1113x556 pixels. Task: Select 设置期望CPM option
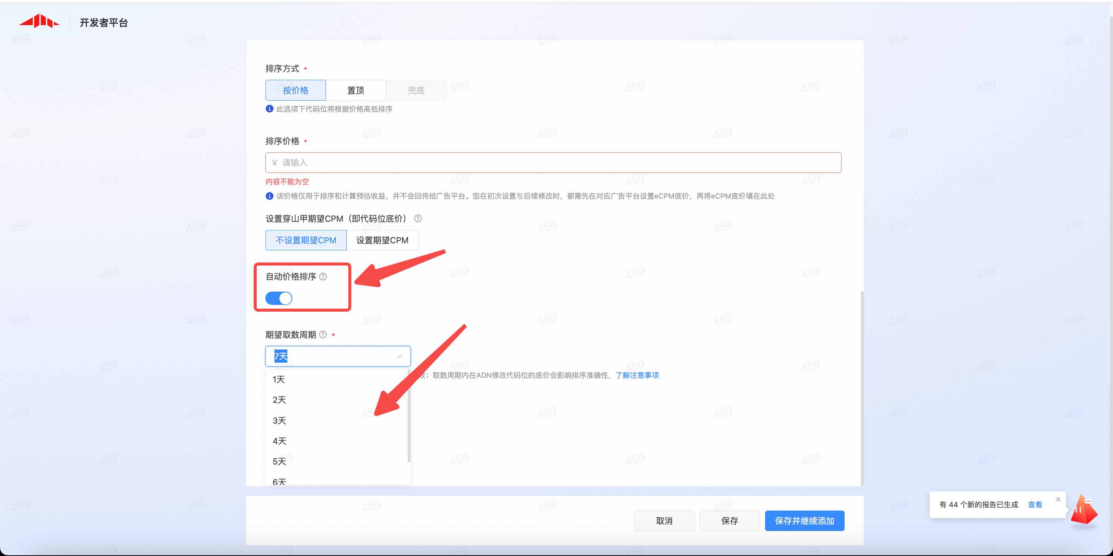[382, 240]
